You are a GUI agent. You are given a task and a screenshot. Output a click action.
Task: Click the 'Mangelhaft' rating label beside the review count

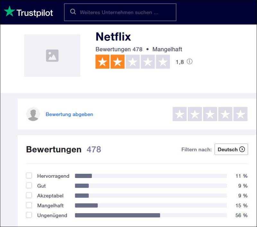point(167,49)
